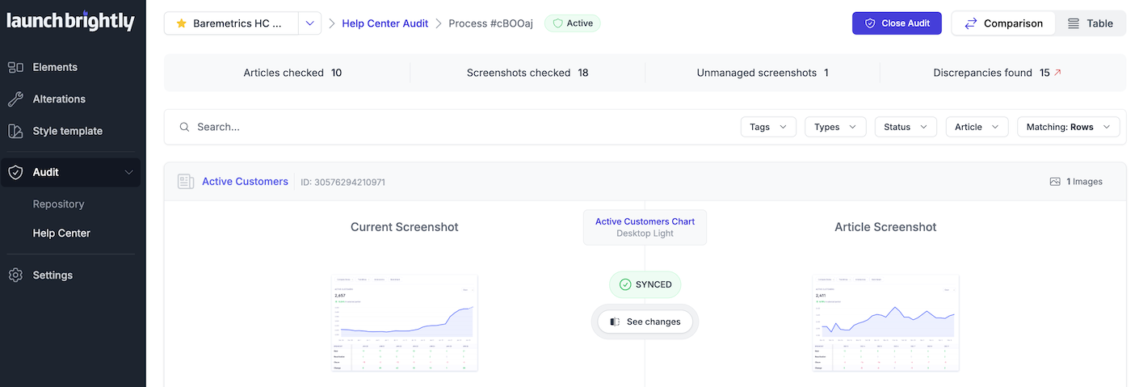Click the red arrow beside Discrepancies found

(1057, 73)
